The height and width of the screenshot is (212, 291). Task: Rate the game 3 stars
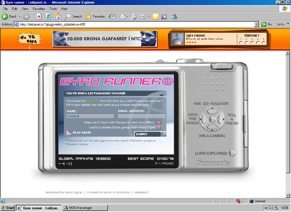(252, 43)
